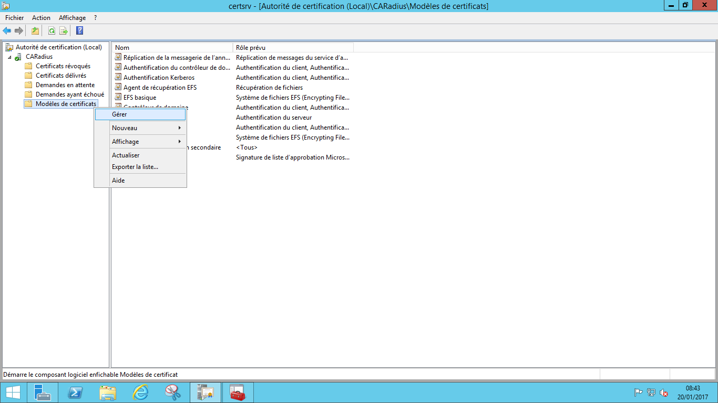Choose Gérer in the context menu
Image resolution: width=718 pixels, height=403 pixels.
click(140, 114)
